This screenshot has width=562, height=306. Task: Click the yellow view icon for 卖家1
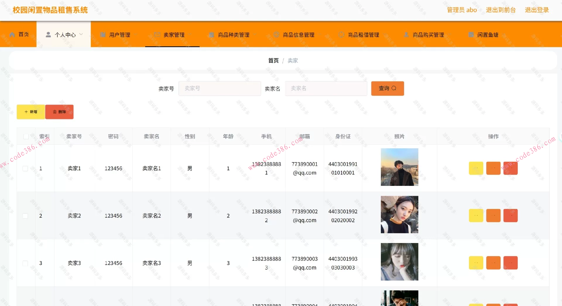pyautogui.click(x=476, y=168)
